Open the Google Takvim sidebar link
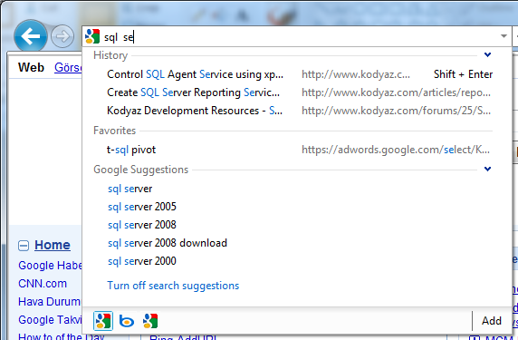Viewport: 518px width, 340px height. pyautogui.click(x=50, y=320)
